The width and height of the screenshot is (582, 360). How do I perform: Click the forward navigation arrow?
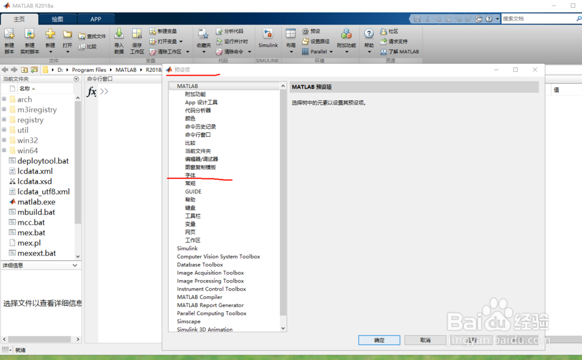click(x=14, y=69)
